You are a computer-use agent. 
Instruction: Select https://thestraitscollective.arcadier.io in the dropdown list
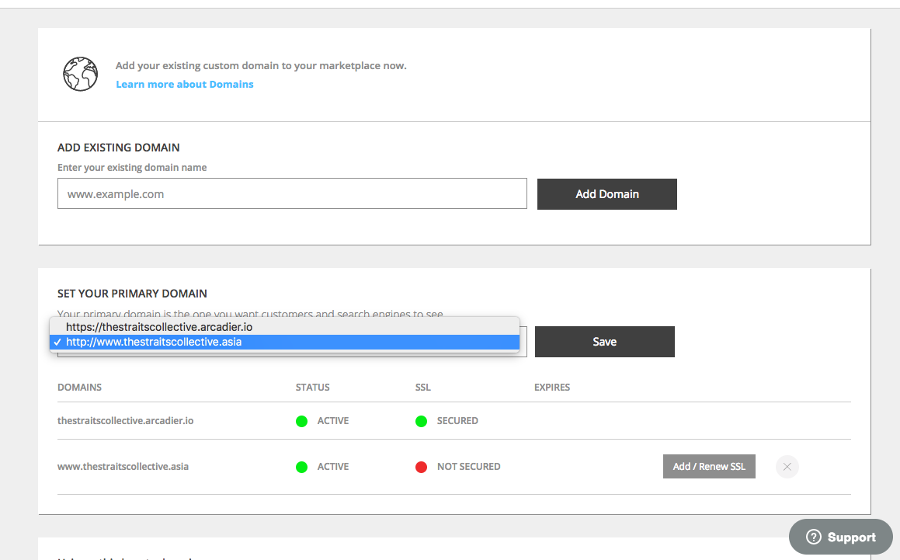[x=158, y=327]
